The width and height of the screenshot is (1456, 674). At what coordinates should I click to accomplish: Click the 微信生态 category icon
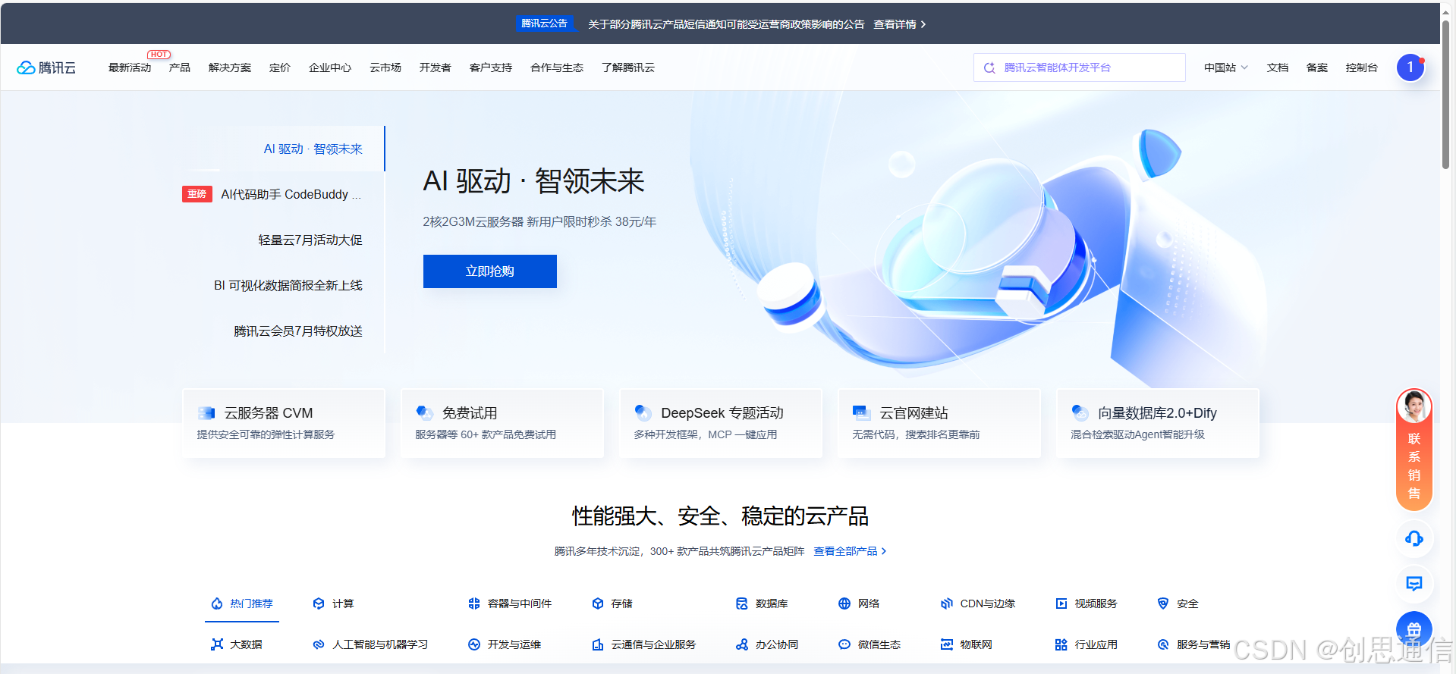(x=844, y=644)
